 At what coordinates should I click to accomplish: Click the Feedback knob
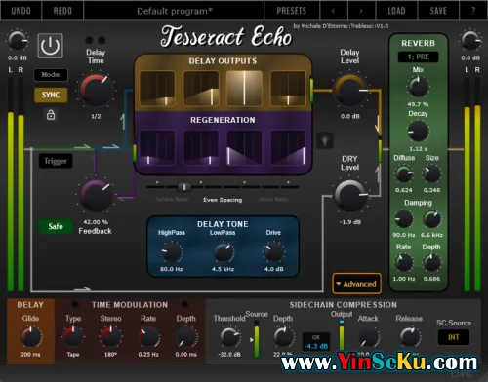96,196
